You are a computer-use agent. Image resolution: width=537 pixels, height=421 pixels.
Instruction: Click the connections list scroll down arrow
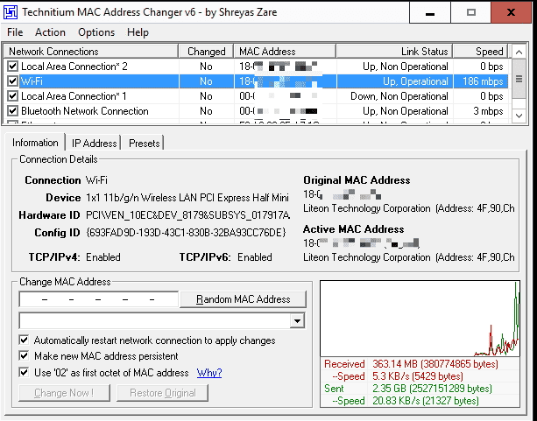pos(519,116)
